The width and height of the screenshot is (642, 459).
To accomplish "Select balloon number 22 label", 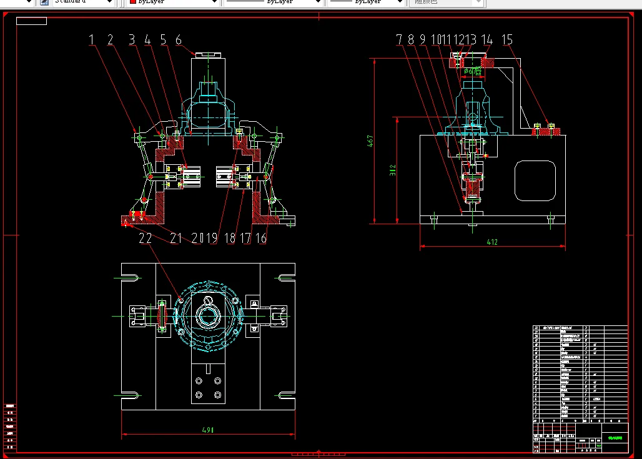I will (x=146, y=238).
